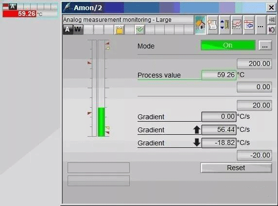278x206 pixels.
Task: Open the parameter view arrow icon
Action: (x=249, y=25)
